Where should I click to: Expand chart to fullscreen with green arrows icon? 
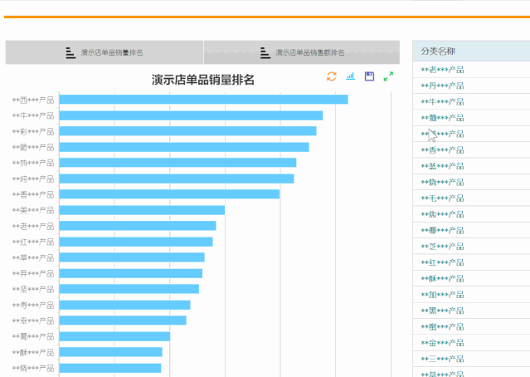388,76
